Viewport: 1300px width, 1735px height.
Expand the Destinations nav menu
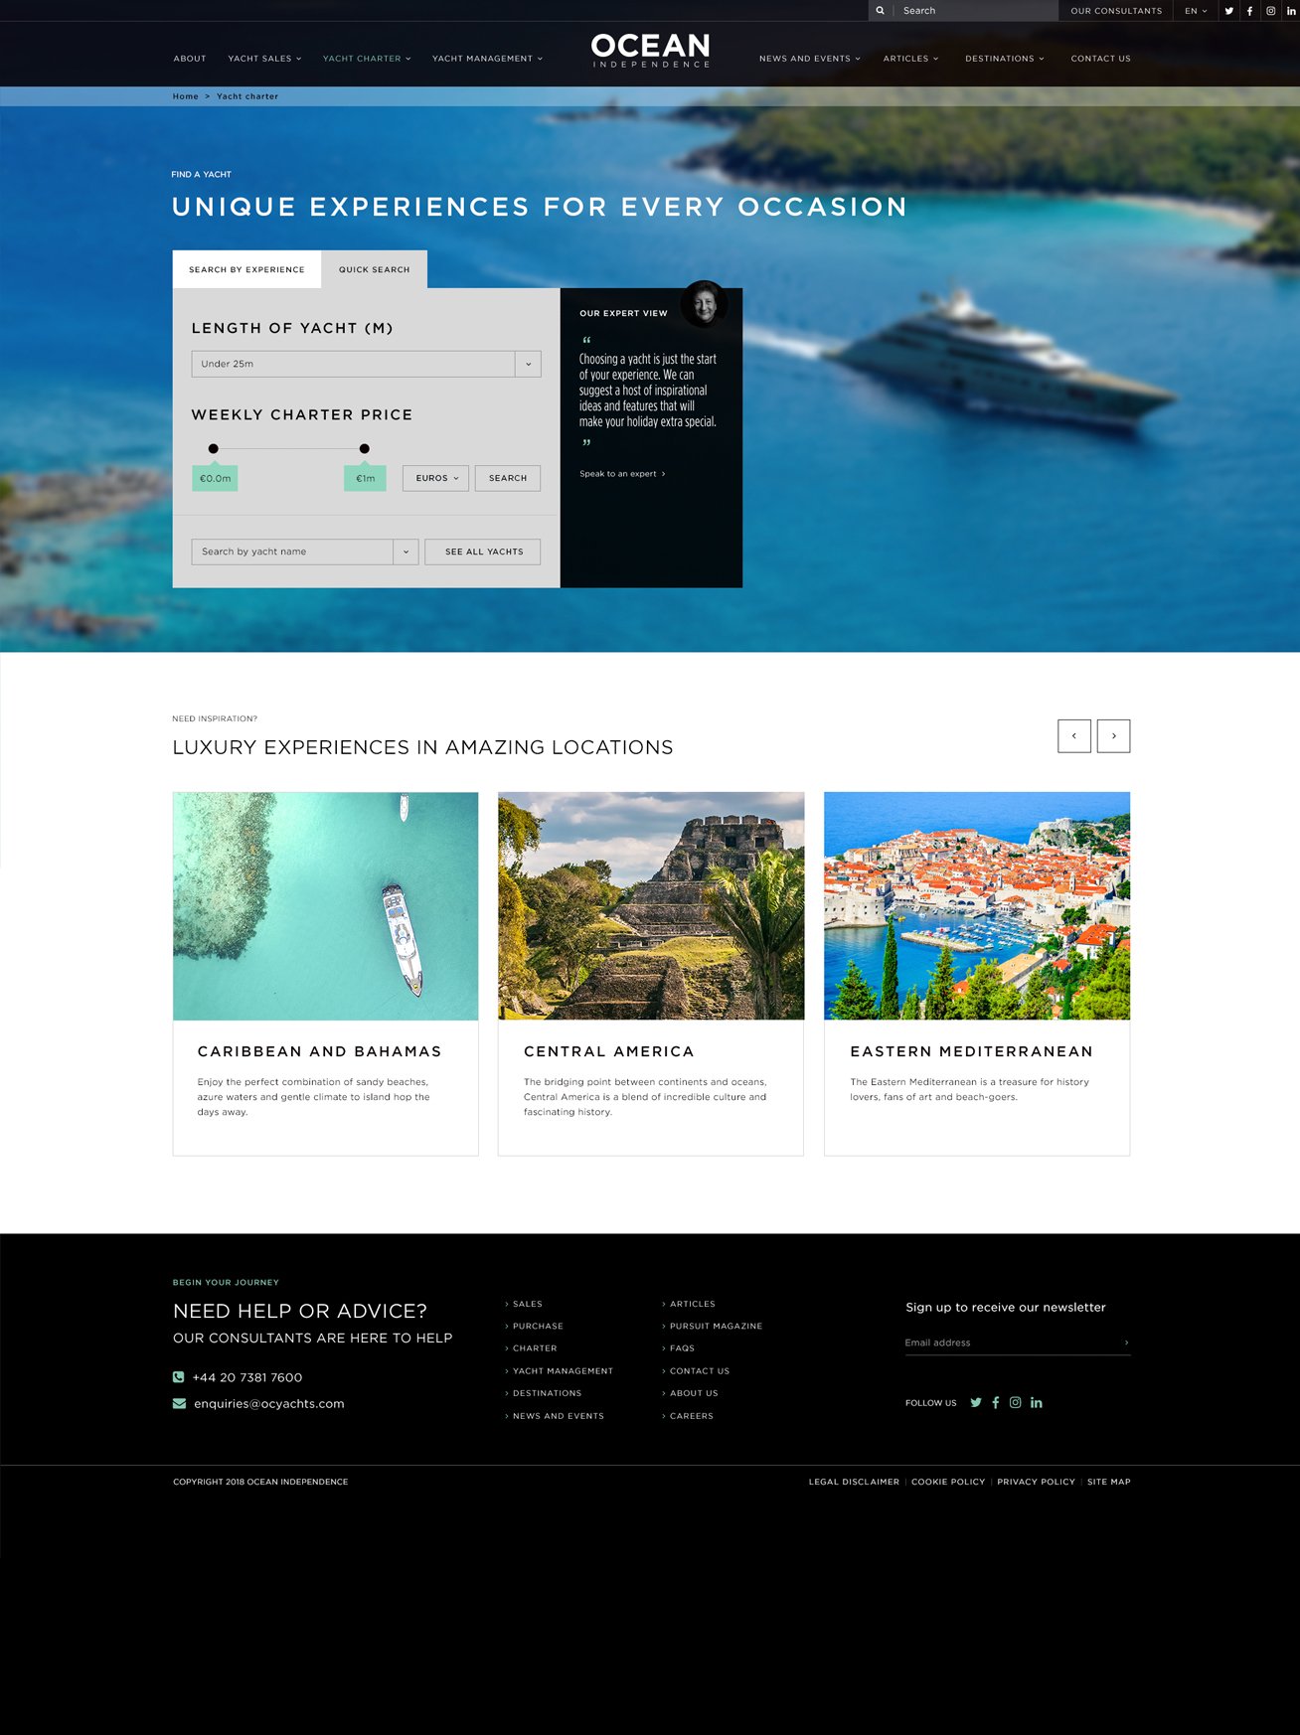1005,59
